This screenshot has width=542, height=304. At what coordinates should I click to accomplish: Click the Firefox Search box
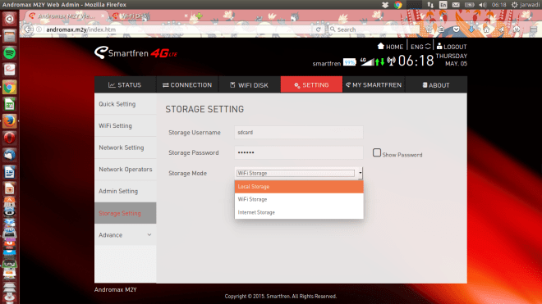click(374, 29)
